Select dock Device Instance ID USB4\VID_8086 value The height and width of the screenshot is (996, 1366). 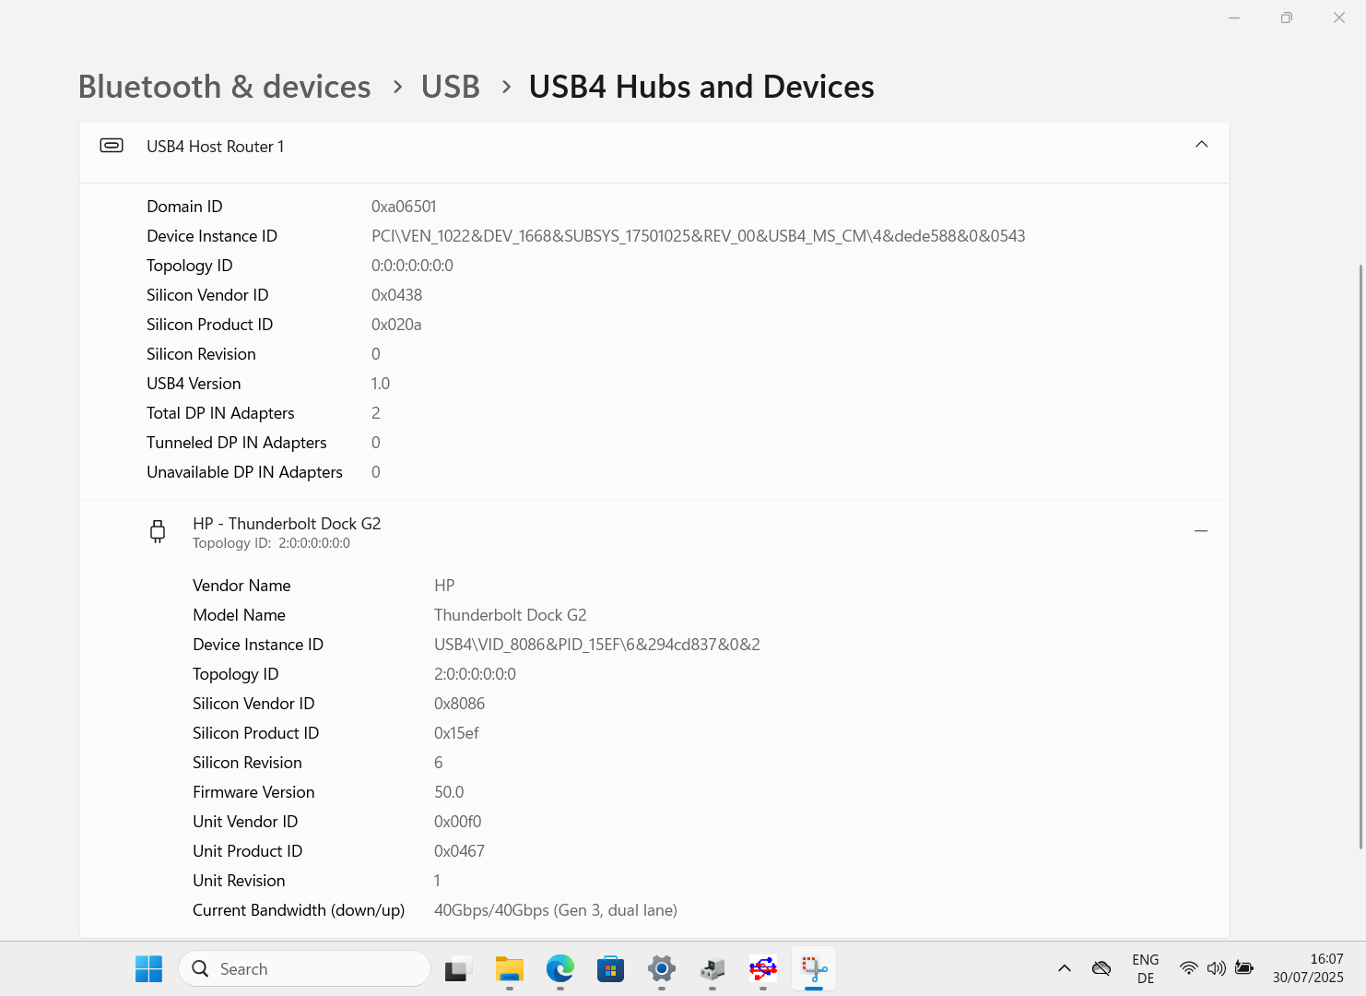(597, 645)
